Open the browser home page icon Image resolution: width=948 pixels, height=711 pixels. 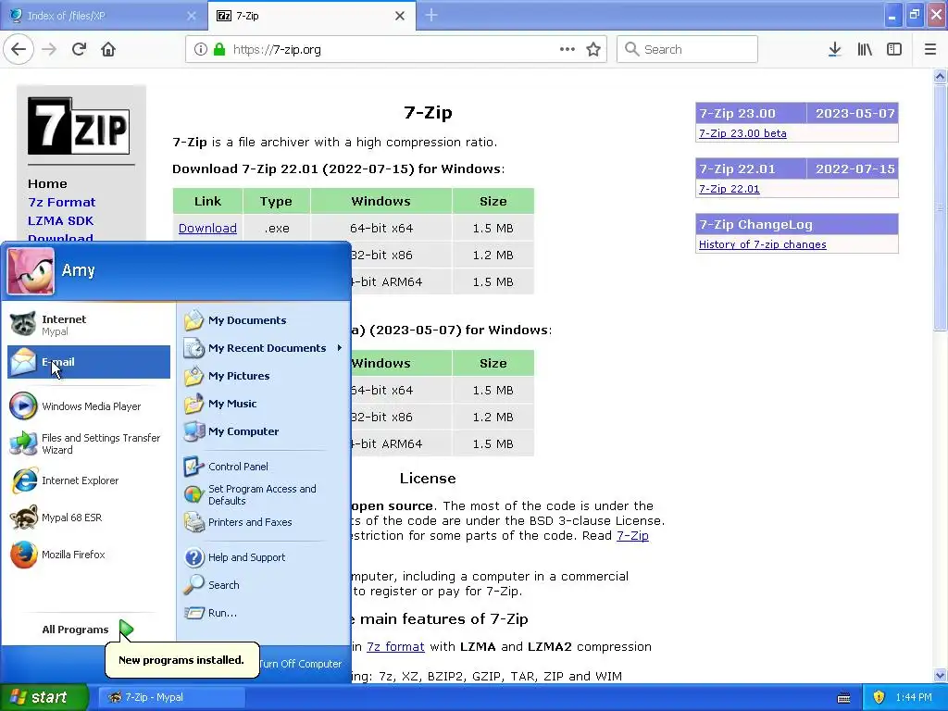(108, 49)
